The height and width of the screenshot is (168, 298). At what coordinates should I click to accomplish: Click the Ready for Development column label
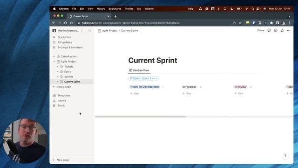145,87
